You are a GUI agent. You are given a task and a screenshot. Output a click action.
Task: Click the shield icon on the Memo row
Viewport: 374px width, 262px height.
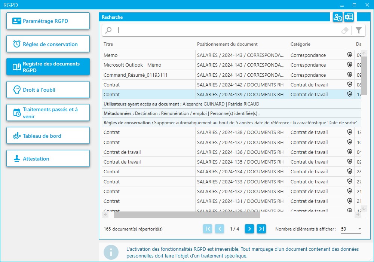tap(350, 55)
